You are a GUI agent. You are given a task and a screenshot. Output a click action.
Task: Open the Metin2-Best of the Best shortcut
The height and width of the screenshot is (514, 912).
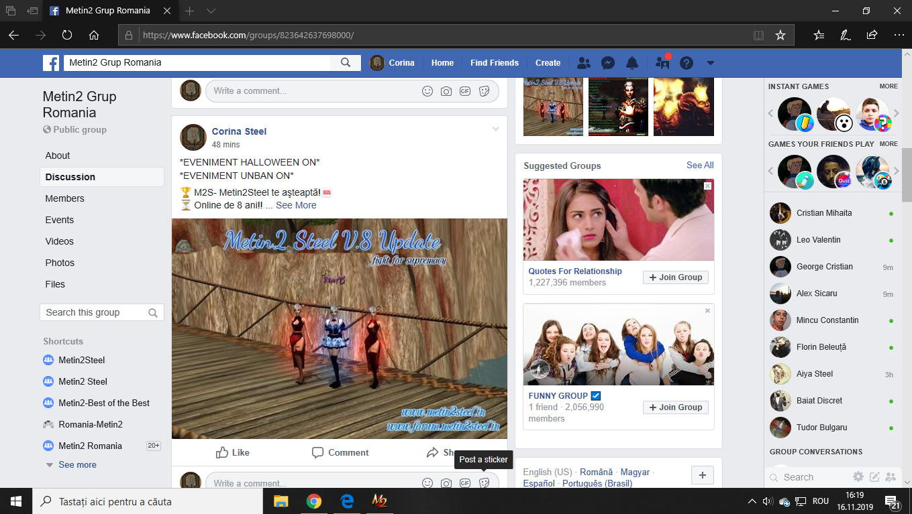click(104, 403)
